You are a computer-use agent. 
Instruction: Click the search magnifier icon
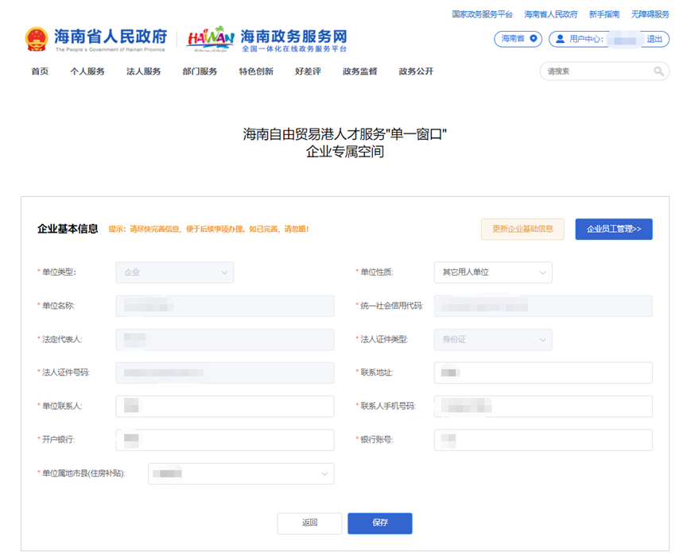click(x=658, y=71)
